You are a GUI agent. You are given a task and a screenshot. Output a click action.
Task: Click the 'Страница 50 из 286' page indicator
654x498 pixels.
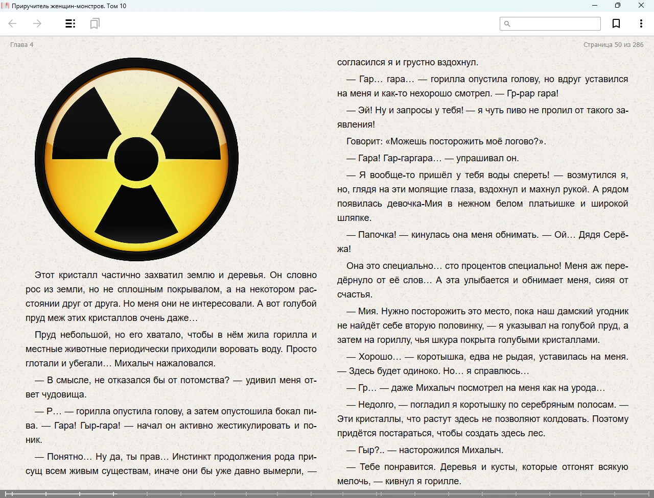613,45
